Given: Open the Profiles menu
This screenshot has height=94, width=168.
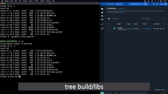Looking at the screenshot, I should click(36, 1).
